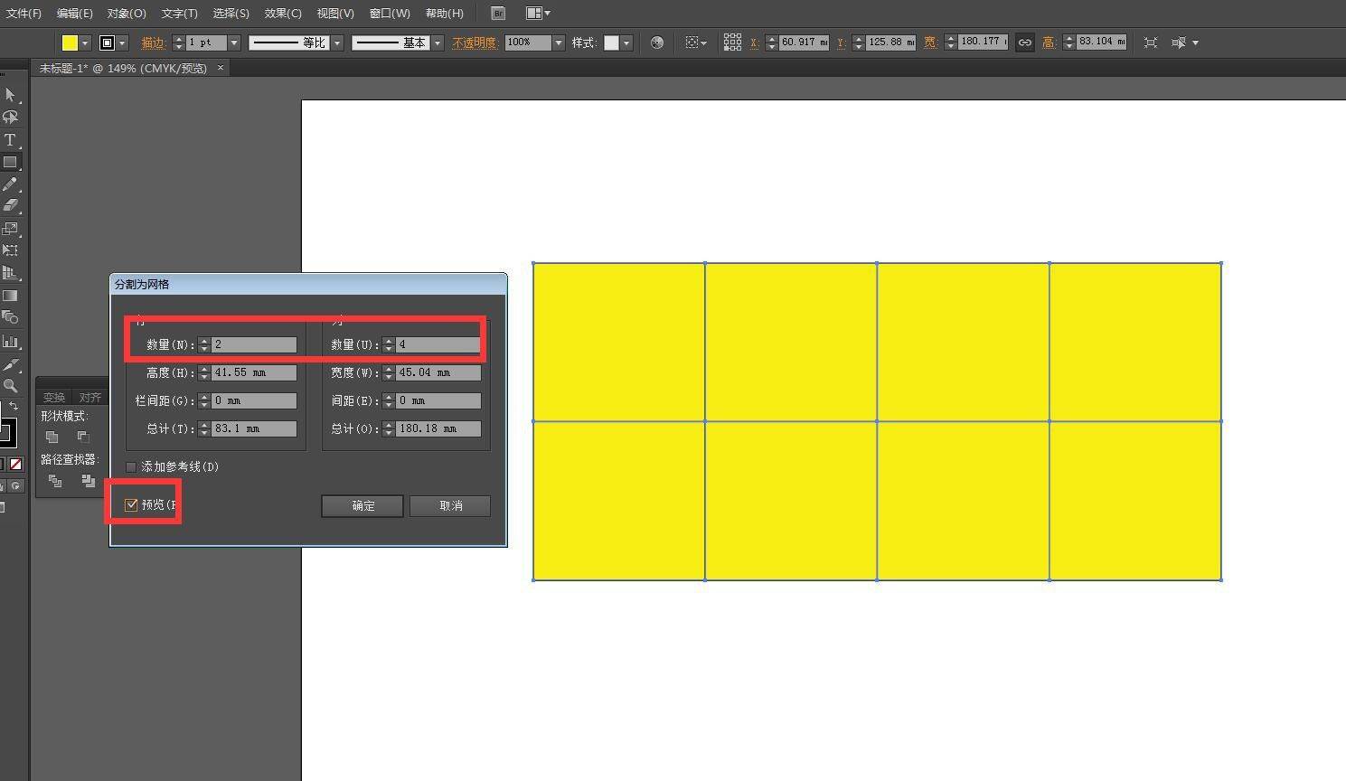Image resolution: width=1346 pixels, height=781 pixels.
Task: Open Adobe Bridge via the Br icon
Action: (x=498, y=14)
